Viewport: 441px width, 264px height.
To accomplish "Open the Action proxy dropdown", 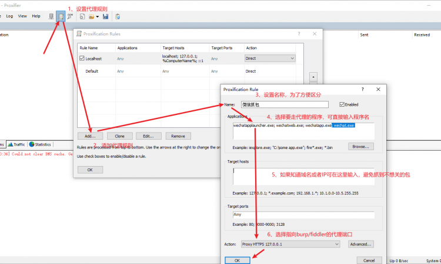I will pyautogui.click(x=290, y=244).
